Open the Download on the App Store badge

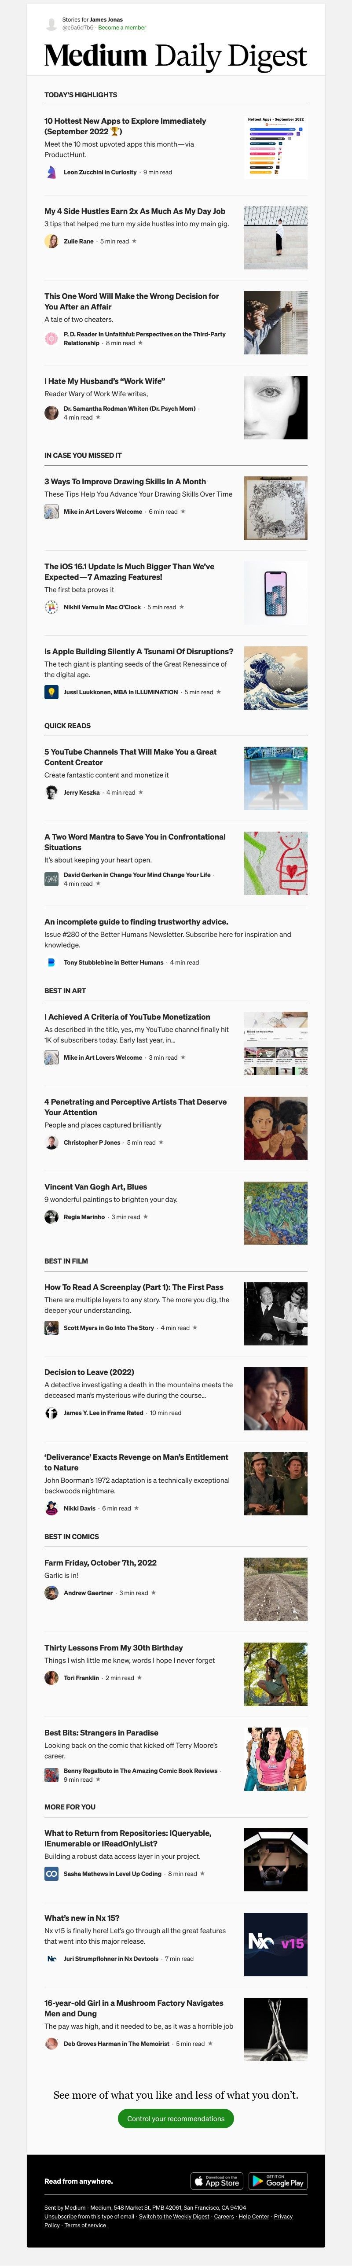tap(216, 2181)
